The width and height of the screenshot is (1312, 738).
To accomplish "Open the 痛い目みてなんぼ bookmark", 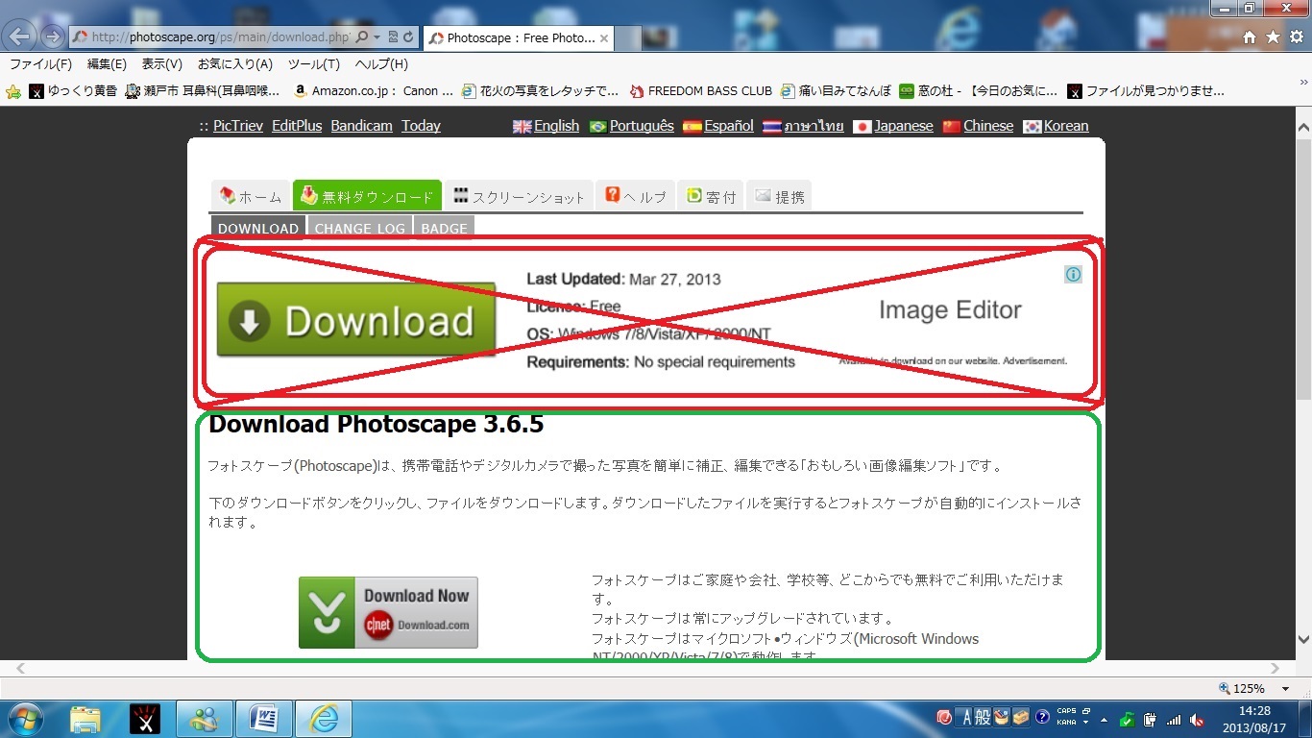I will 837,91.
